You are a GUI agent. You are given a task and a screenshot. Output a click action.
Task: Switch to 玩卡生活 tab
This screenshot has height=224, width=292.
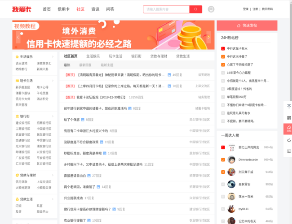115,56
